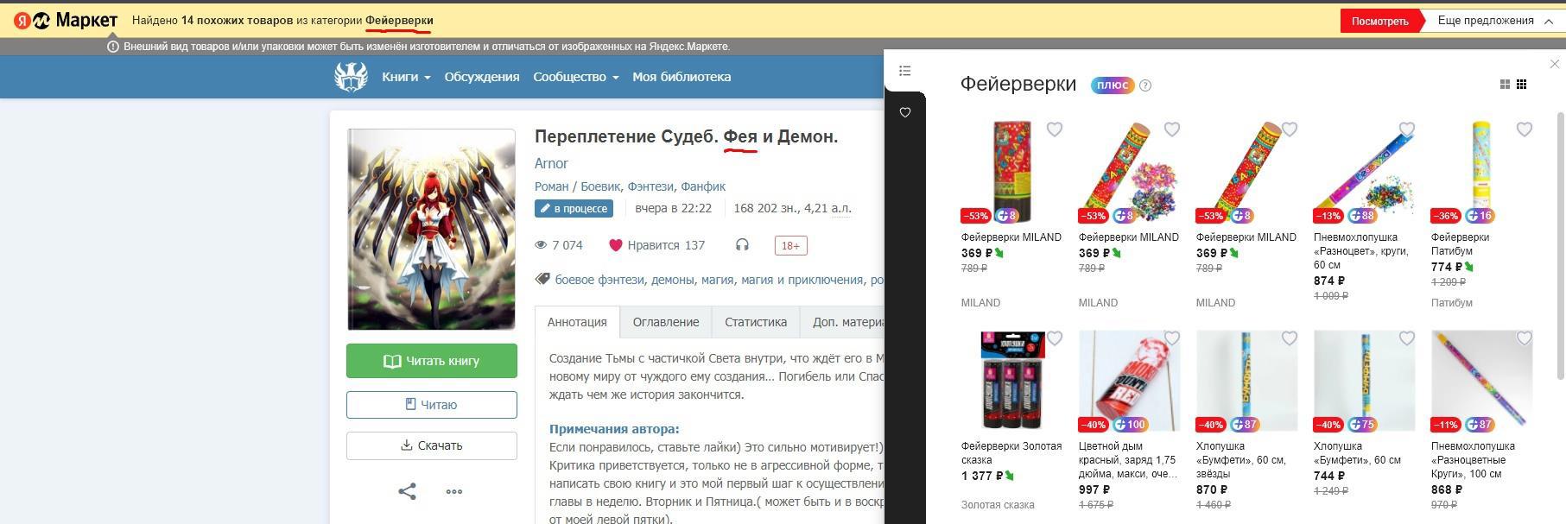Select the Аннотация tab
Image resolution: width=1566 pixels, height=524 pixels.
pyautogui.click(x=577, y=322)
